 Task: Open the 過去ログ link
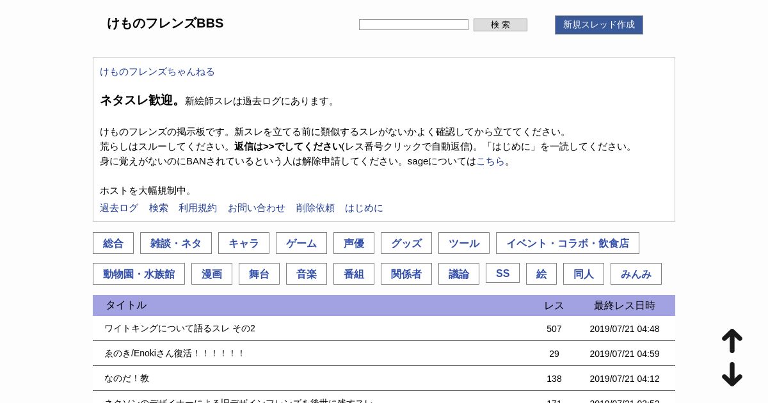click(x=119, y=208)
